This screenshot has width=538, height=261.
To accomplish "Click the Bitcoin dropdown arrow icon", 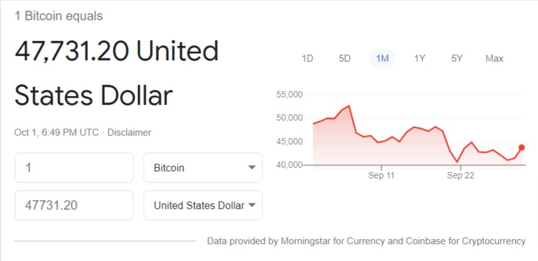I will 252,168.
